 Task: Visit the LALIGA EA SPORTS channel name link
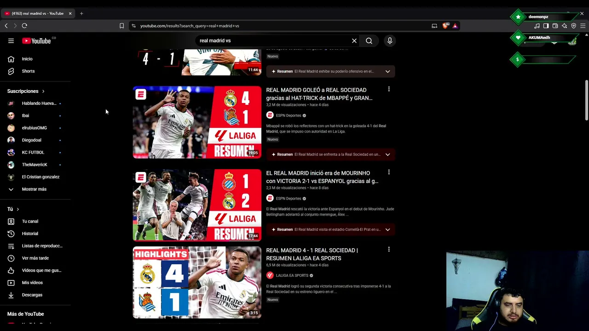click(x=292, y=275)
